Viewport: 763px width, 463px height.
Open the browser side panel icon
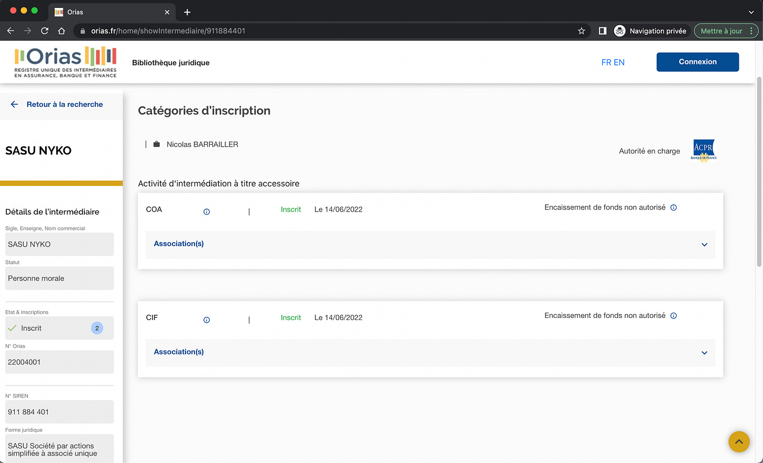(x=603, y=31)
